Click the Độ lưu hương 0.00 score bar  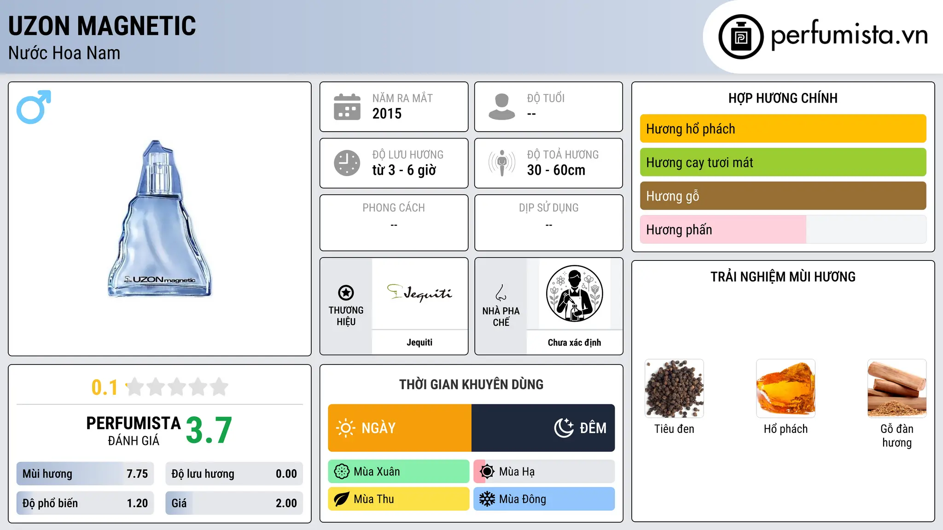point(234,474)
